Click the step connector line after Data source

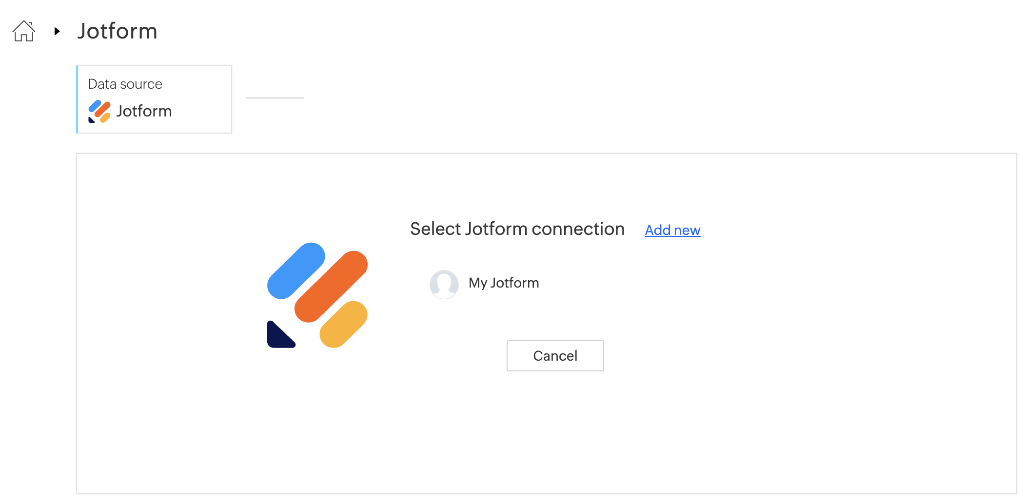(275, 98)
